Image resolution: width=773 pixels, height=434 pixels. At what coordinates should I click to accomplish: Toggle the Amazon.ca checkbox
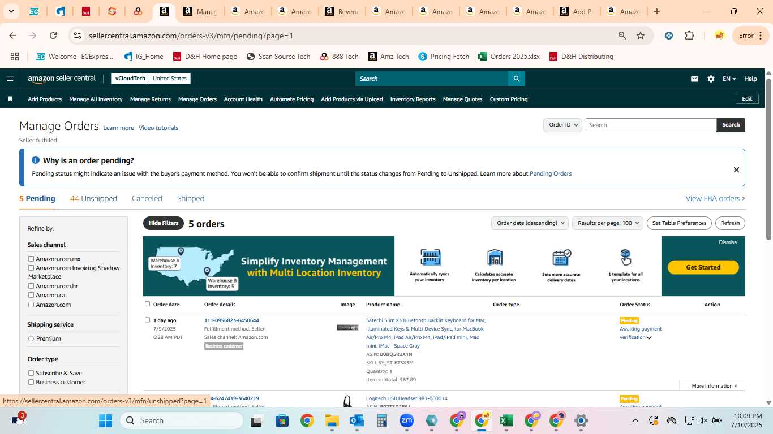[31, 295]
